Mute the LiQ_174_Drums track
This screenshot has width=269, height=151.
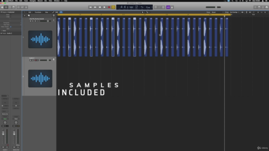(31, 21)
